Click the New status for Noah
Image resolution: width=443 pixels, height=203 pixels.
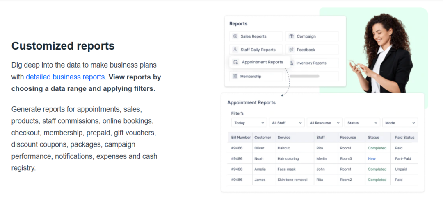click(x=372, y=158)
